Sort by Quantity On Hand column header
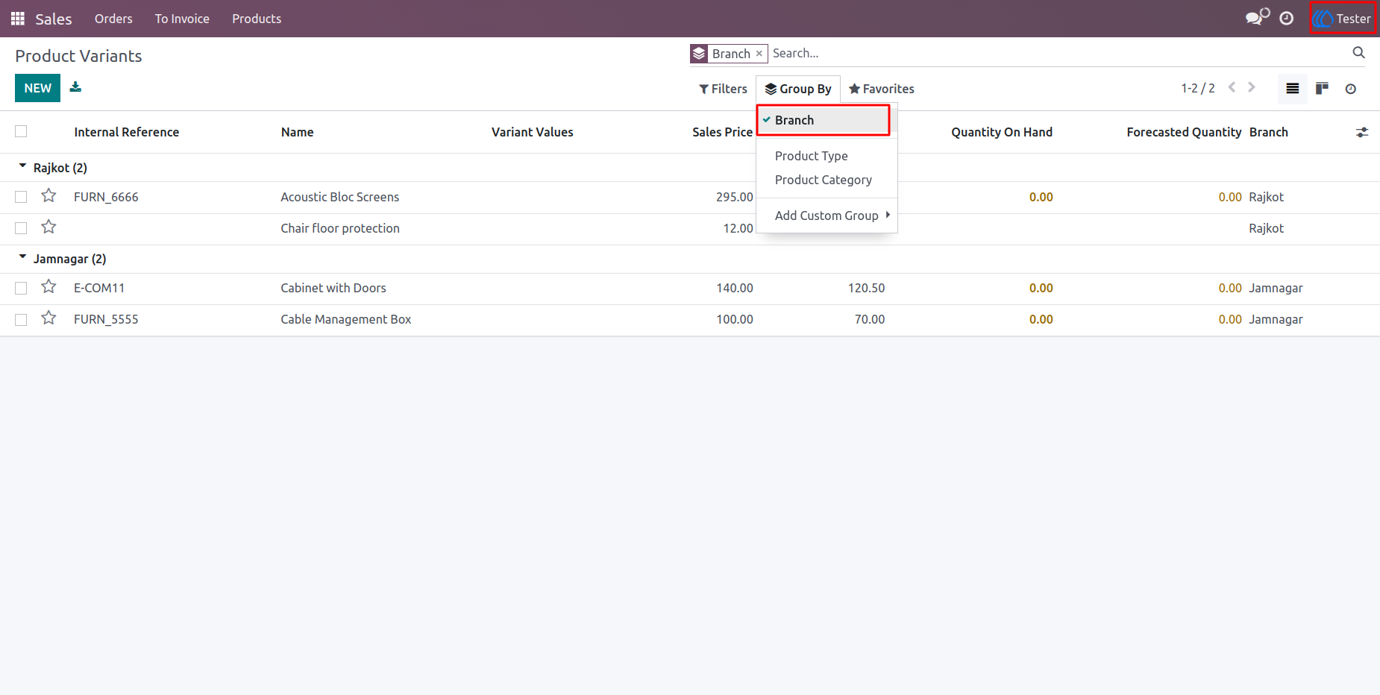This screenshot has height=695, width=1380. pyautogui.click(x=1002, y=132)
